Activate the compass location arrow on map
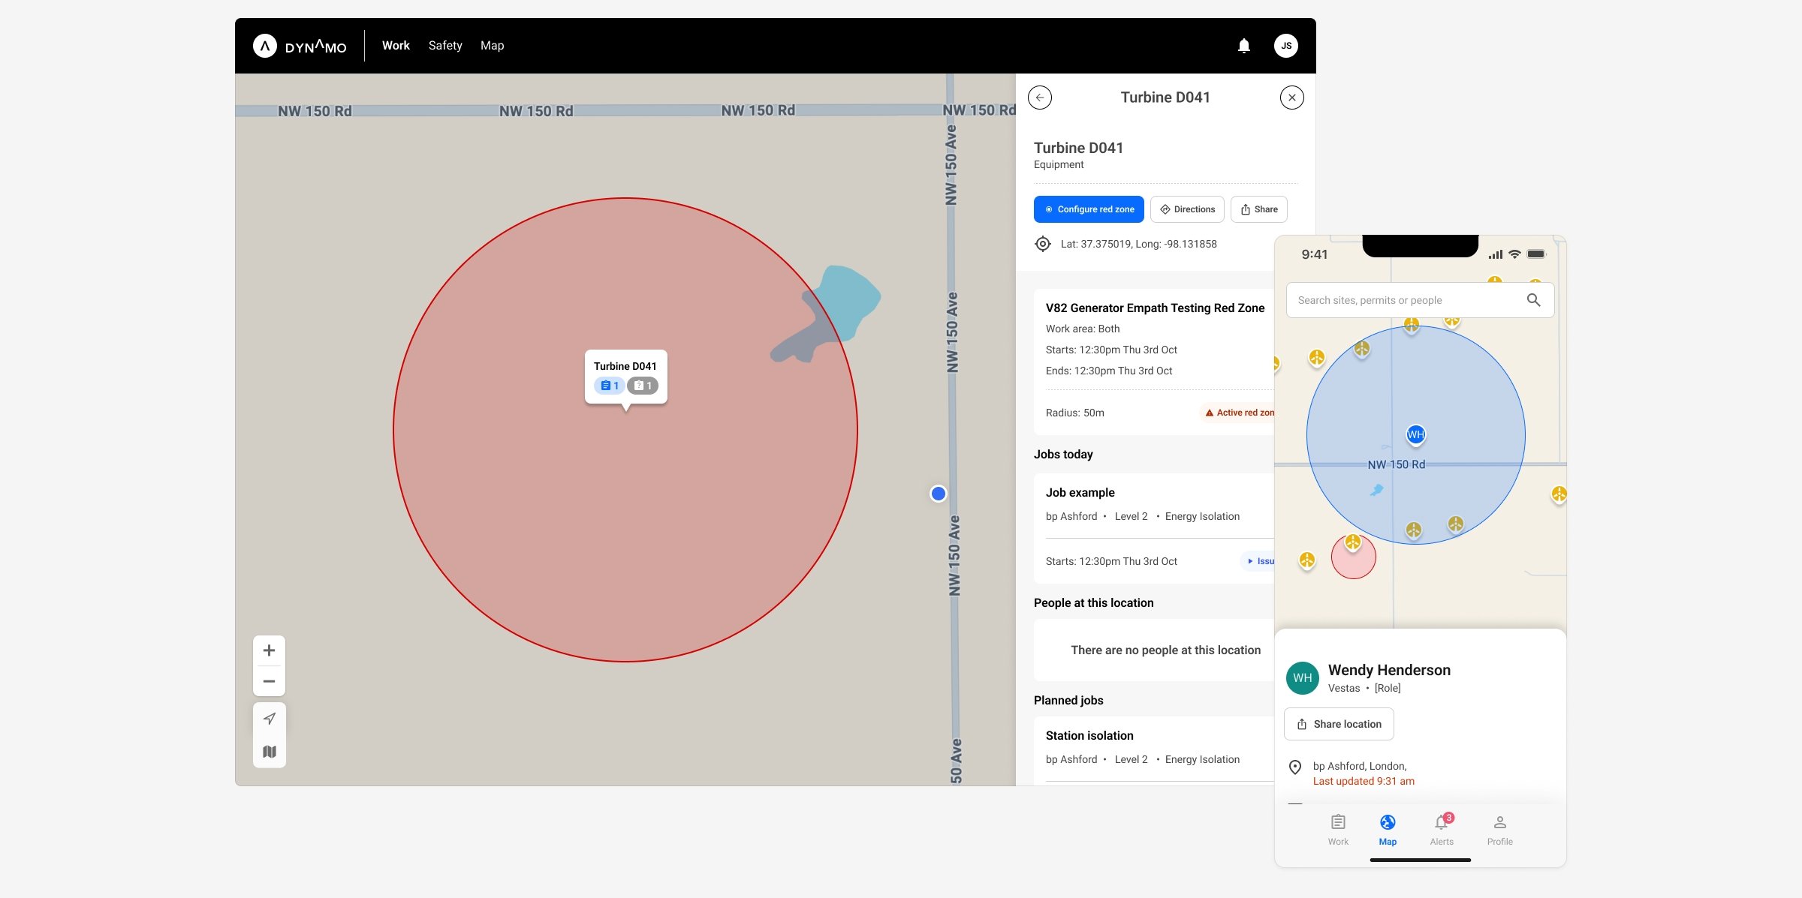This screenshot has height=898, width=1802. coord(269,718)
